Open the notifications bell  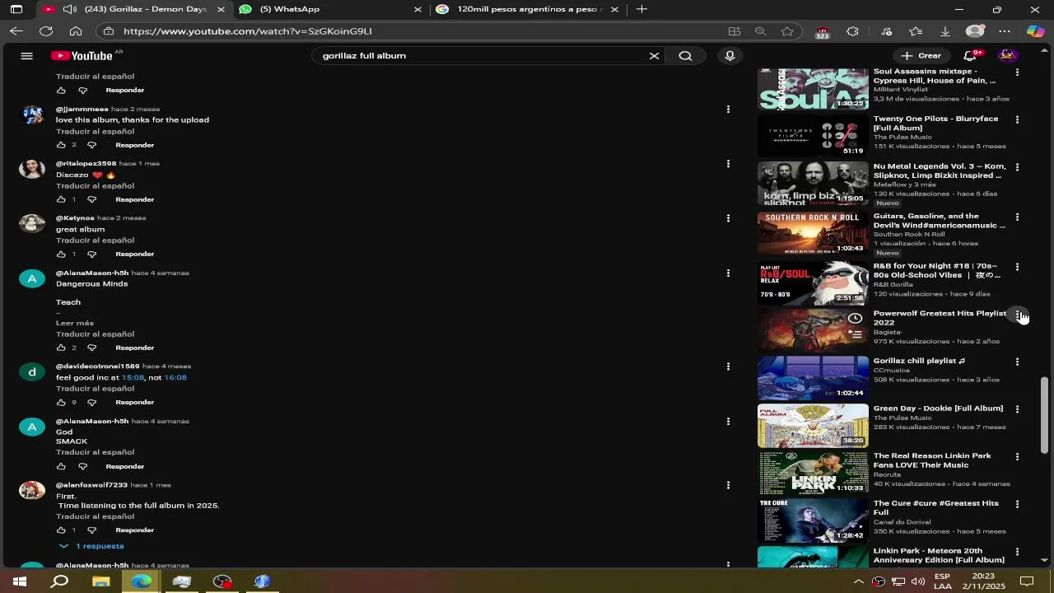click(x=970, y=56)
